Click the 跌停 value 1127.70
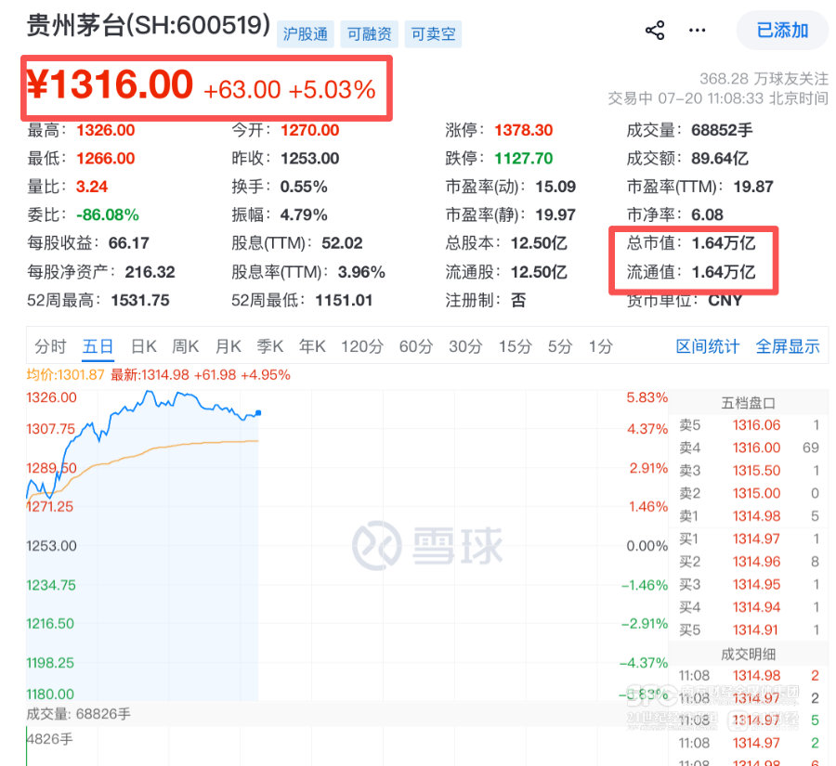This screenshot has height=766, width=836. (524, 159)
